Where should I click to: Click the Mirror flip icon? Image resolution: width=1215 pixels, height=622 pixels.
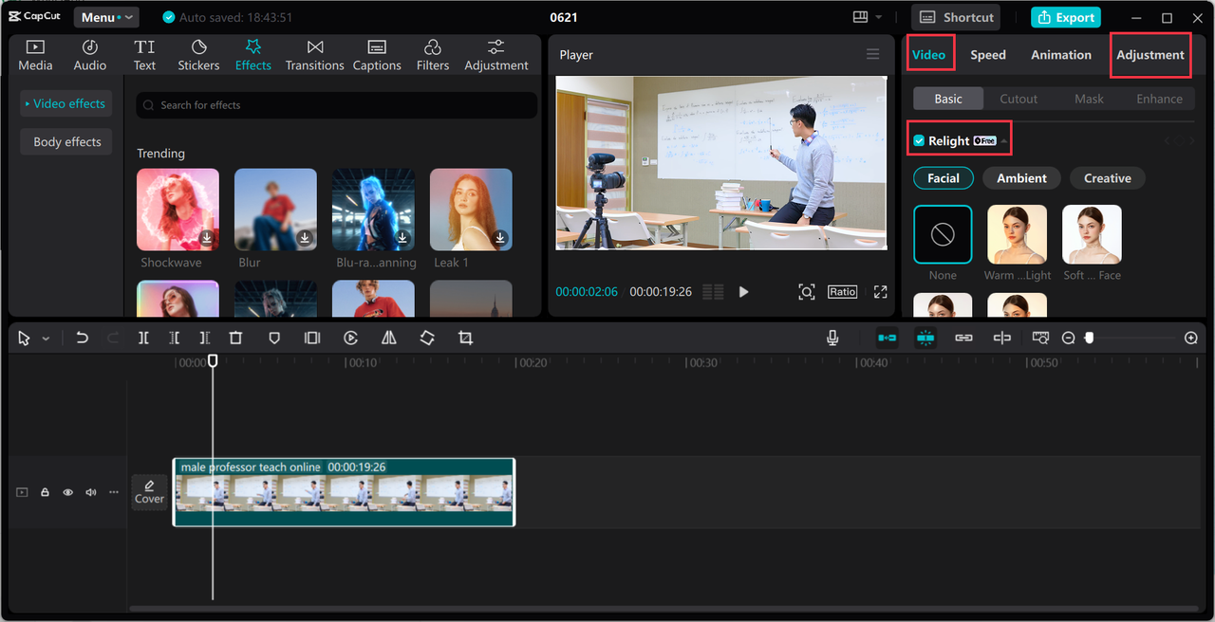pos(388,338)
